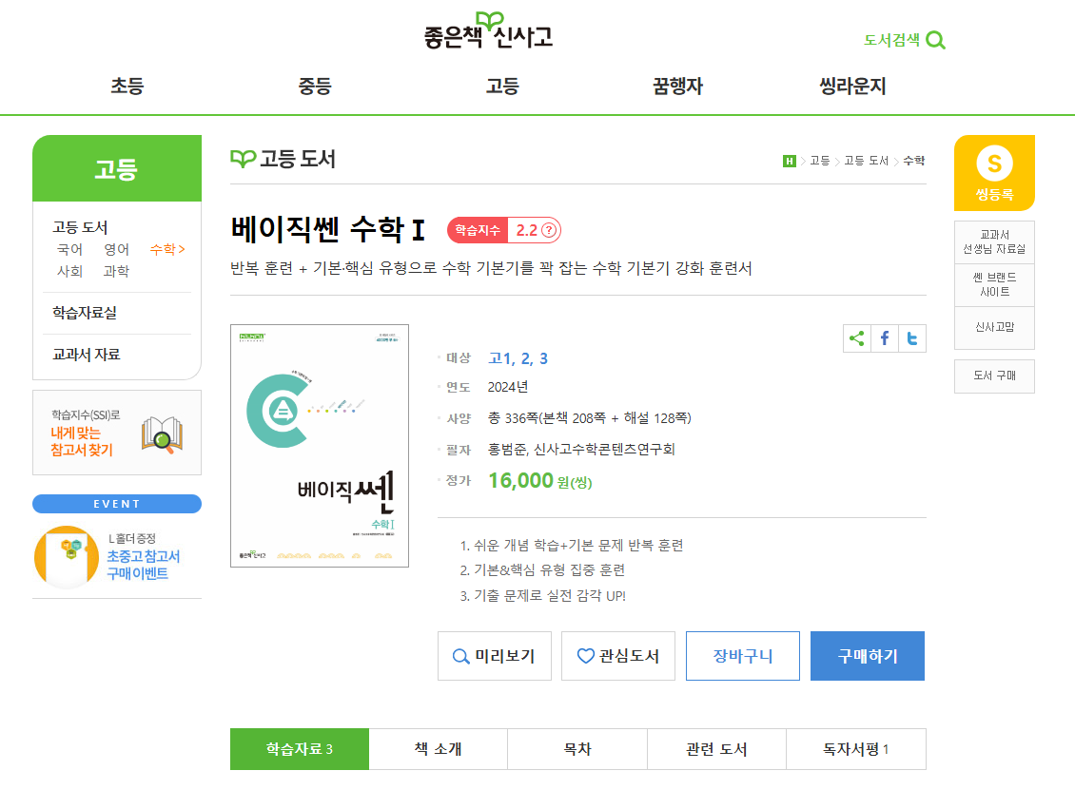1075x790 pixels.
Task: Click the EVENT blue label
Action: pyautogui.click(x=117, y=504)
